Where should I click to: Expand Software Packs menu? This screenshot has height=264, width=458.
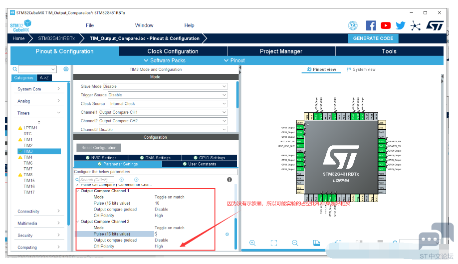pyautogui.click(x=165, y=60)
